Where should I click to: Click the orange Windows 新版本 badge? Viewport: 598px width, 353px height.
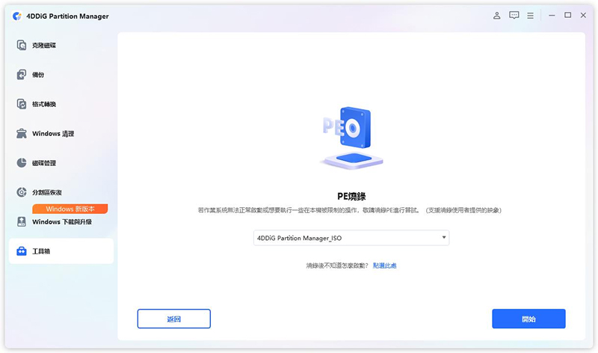tap(70, 209)
